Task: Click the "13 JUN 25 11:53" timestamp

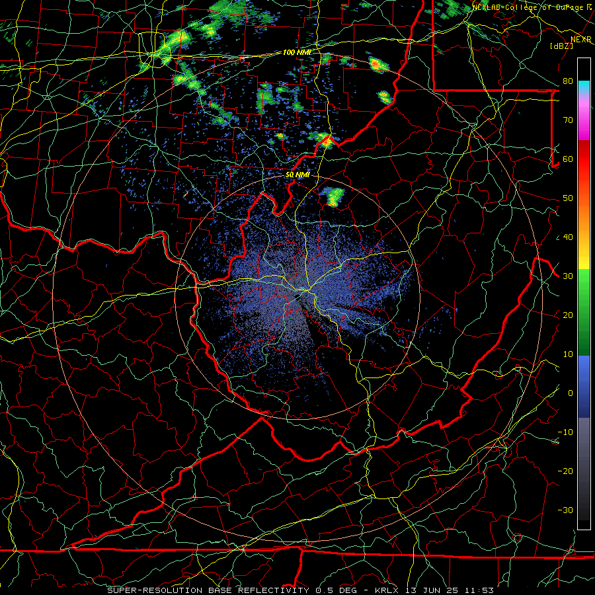Action: tap(450, 590)
